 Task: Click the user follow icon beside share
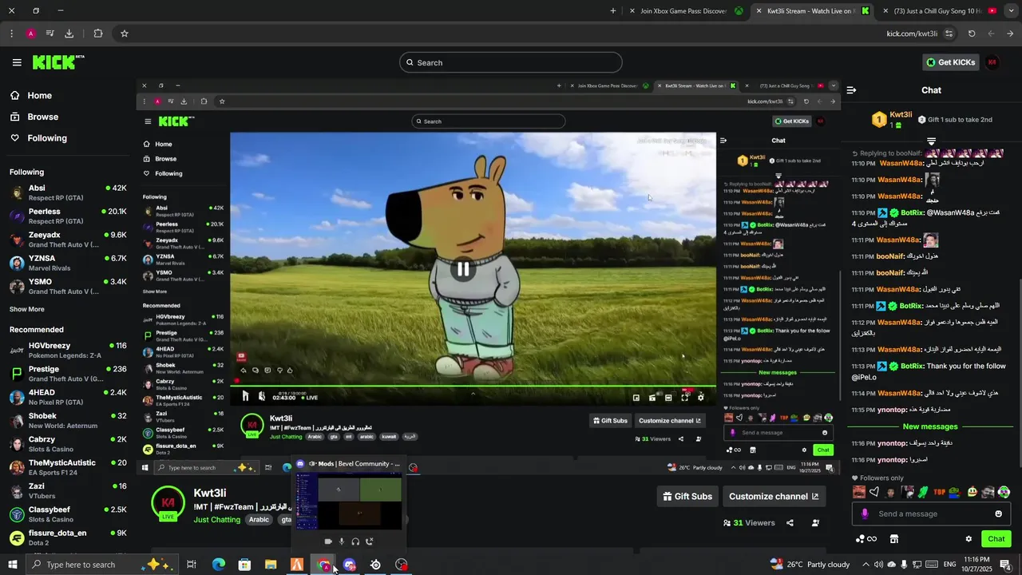click(815, 523)
